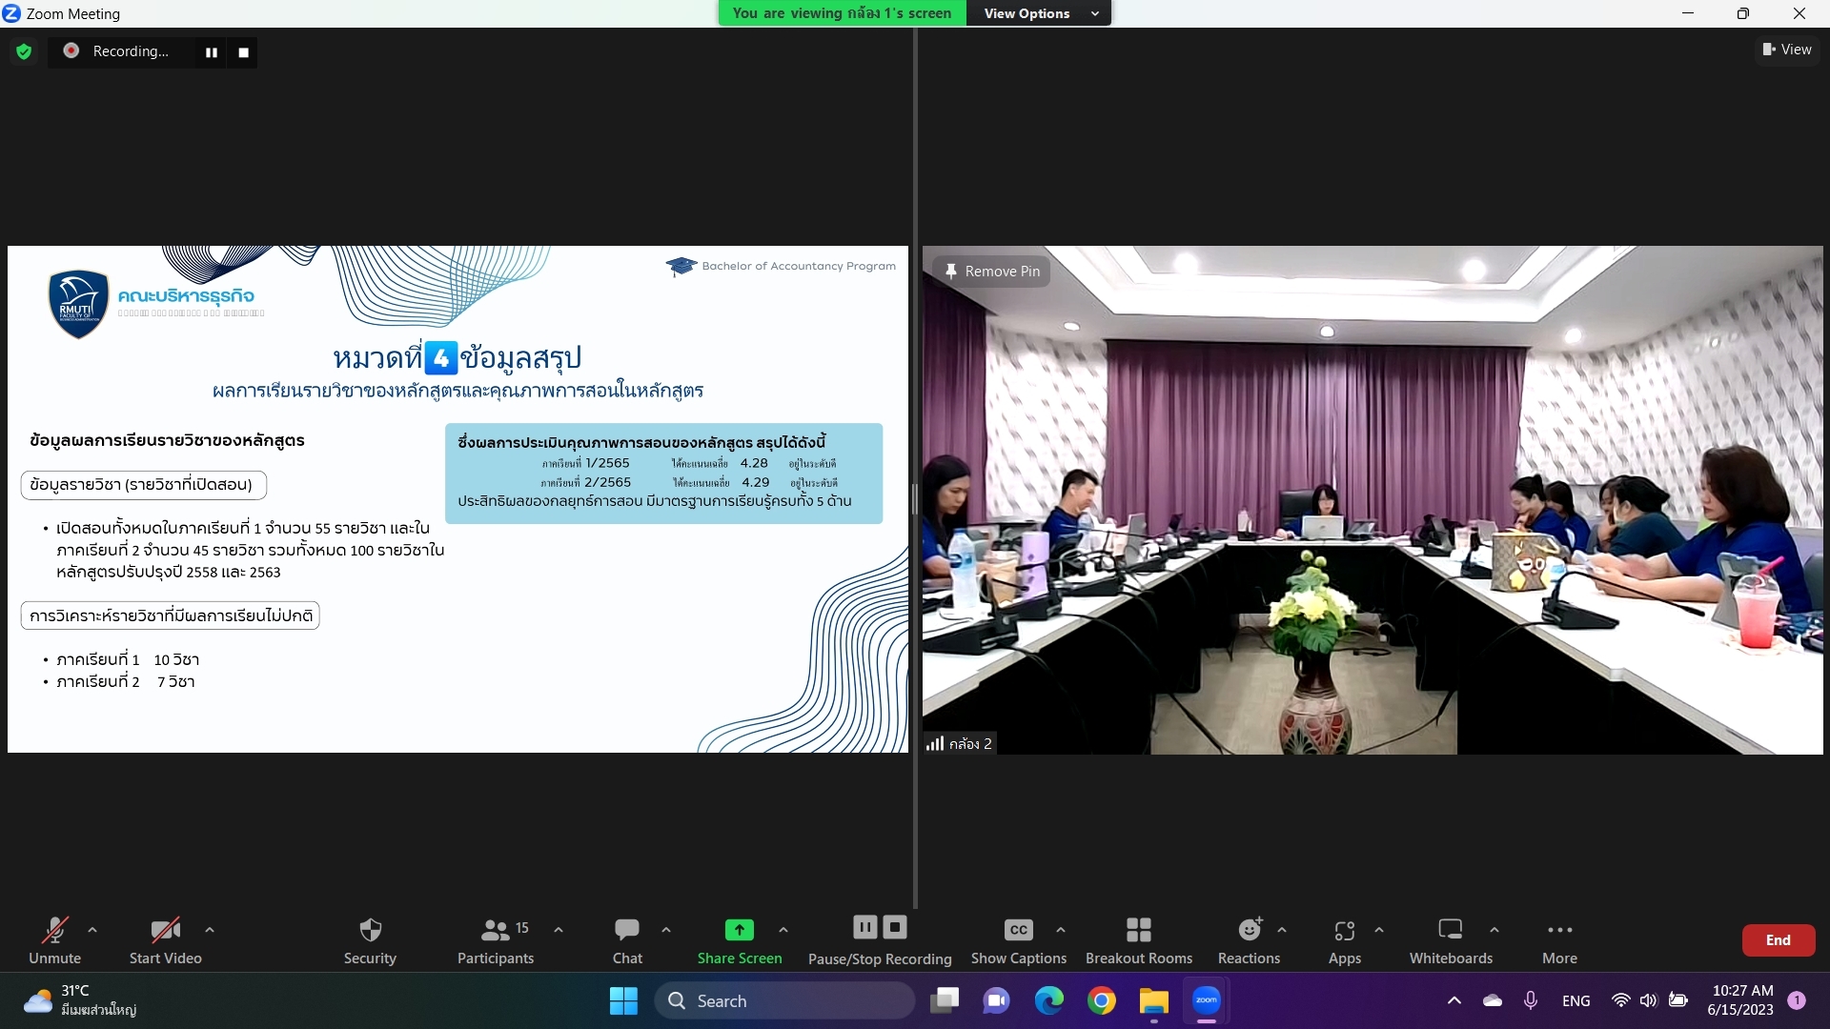
Task: Click Remove Pin on the video
Action: click(x=992, y=272)
